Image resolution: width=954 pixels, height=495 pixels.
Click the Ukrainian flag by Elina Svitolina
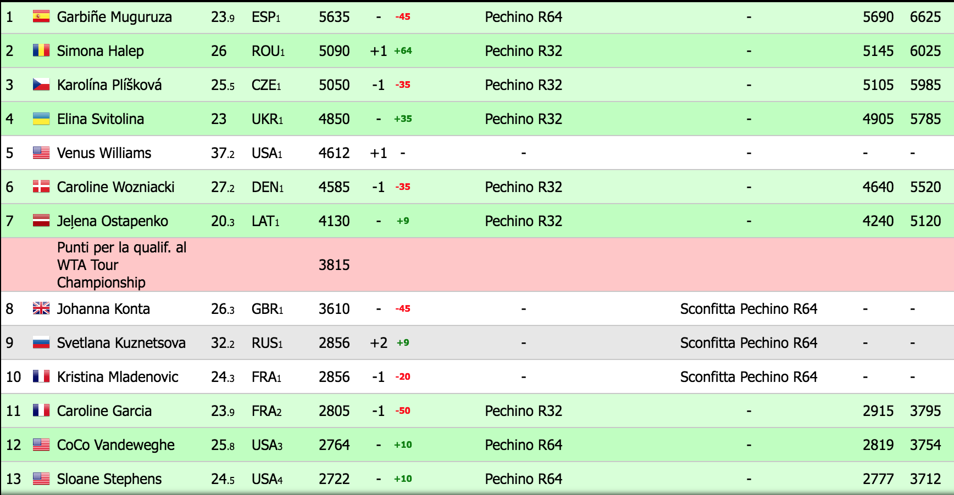click(x=41, y=119)
